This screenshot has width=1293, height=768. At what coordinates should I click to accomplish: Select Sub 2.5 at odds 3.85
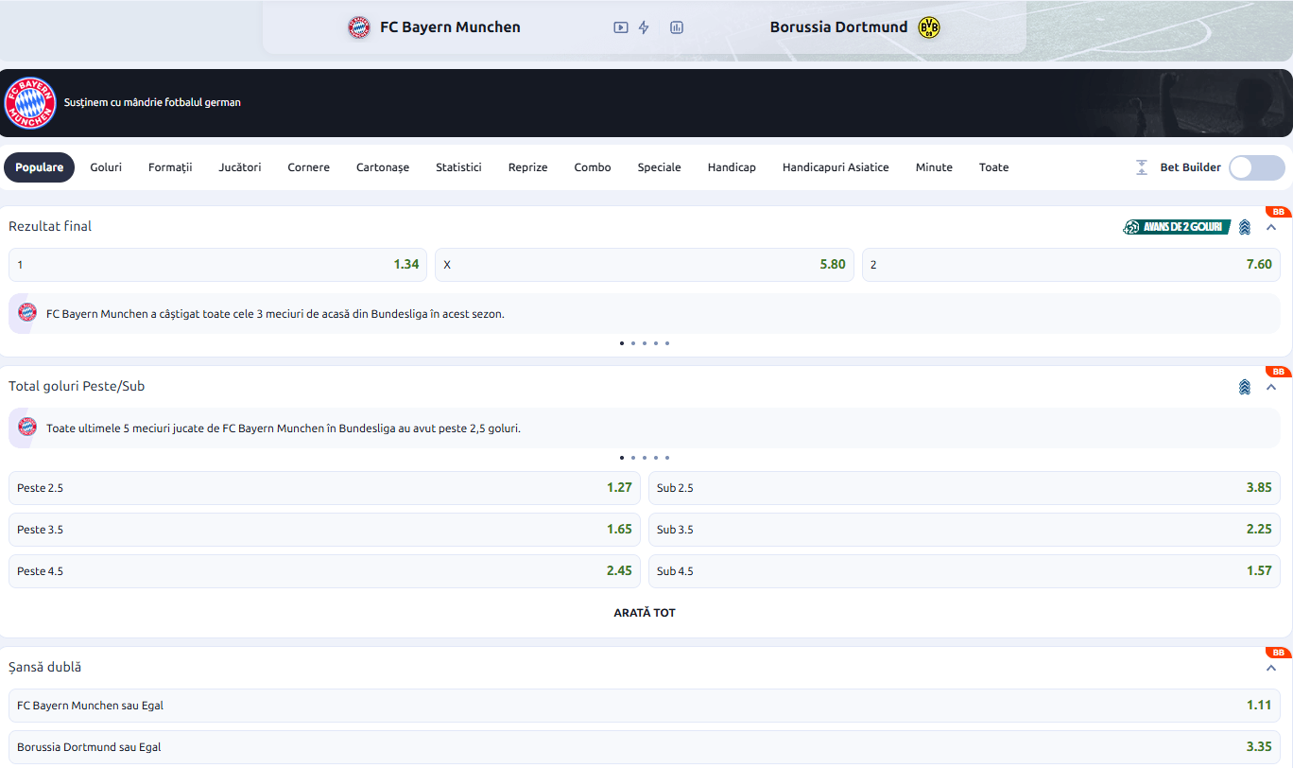(964, 488)
